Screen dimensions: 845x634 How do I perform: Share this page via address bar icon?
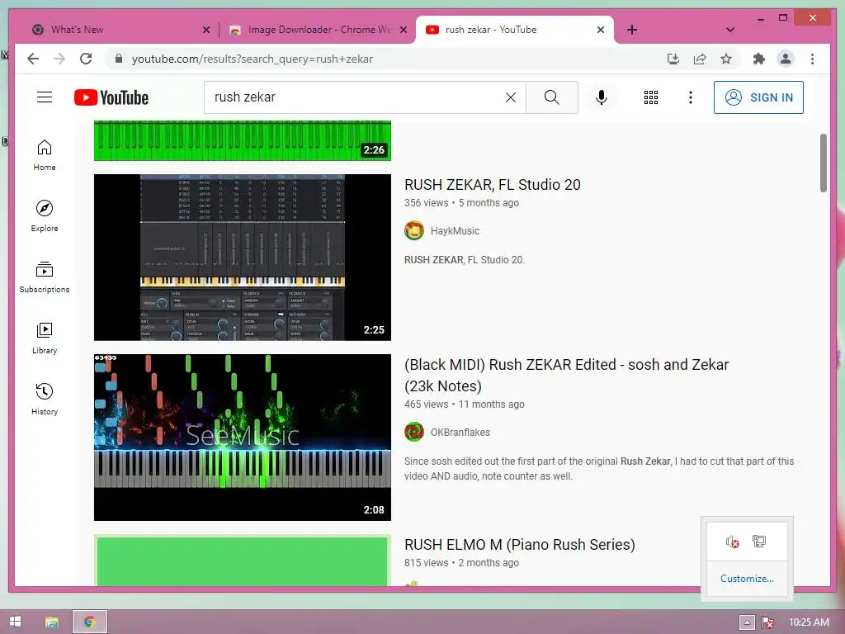700,59
